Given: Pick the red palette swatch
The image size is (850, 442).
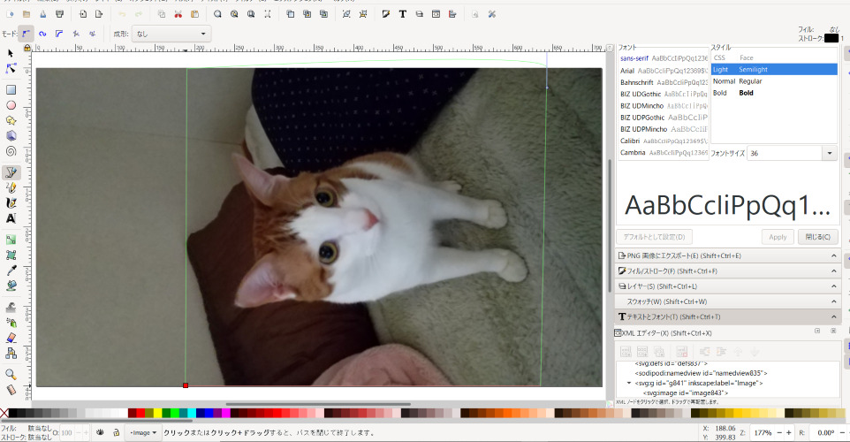Looking at the screenshot, I should [141, 413].
